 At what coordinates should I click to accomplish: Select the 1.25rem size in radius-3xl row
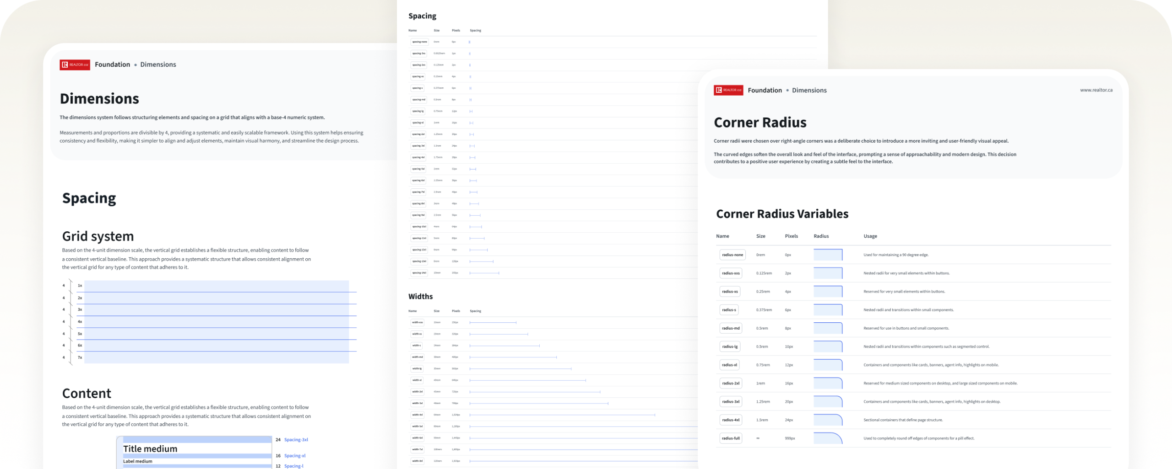[x=763, y=401]
